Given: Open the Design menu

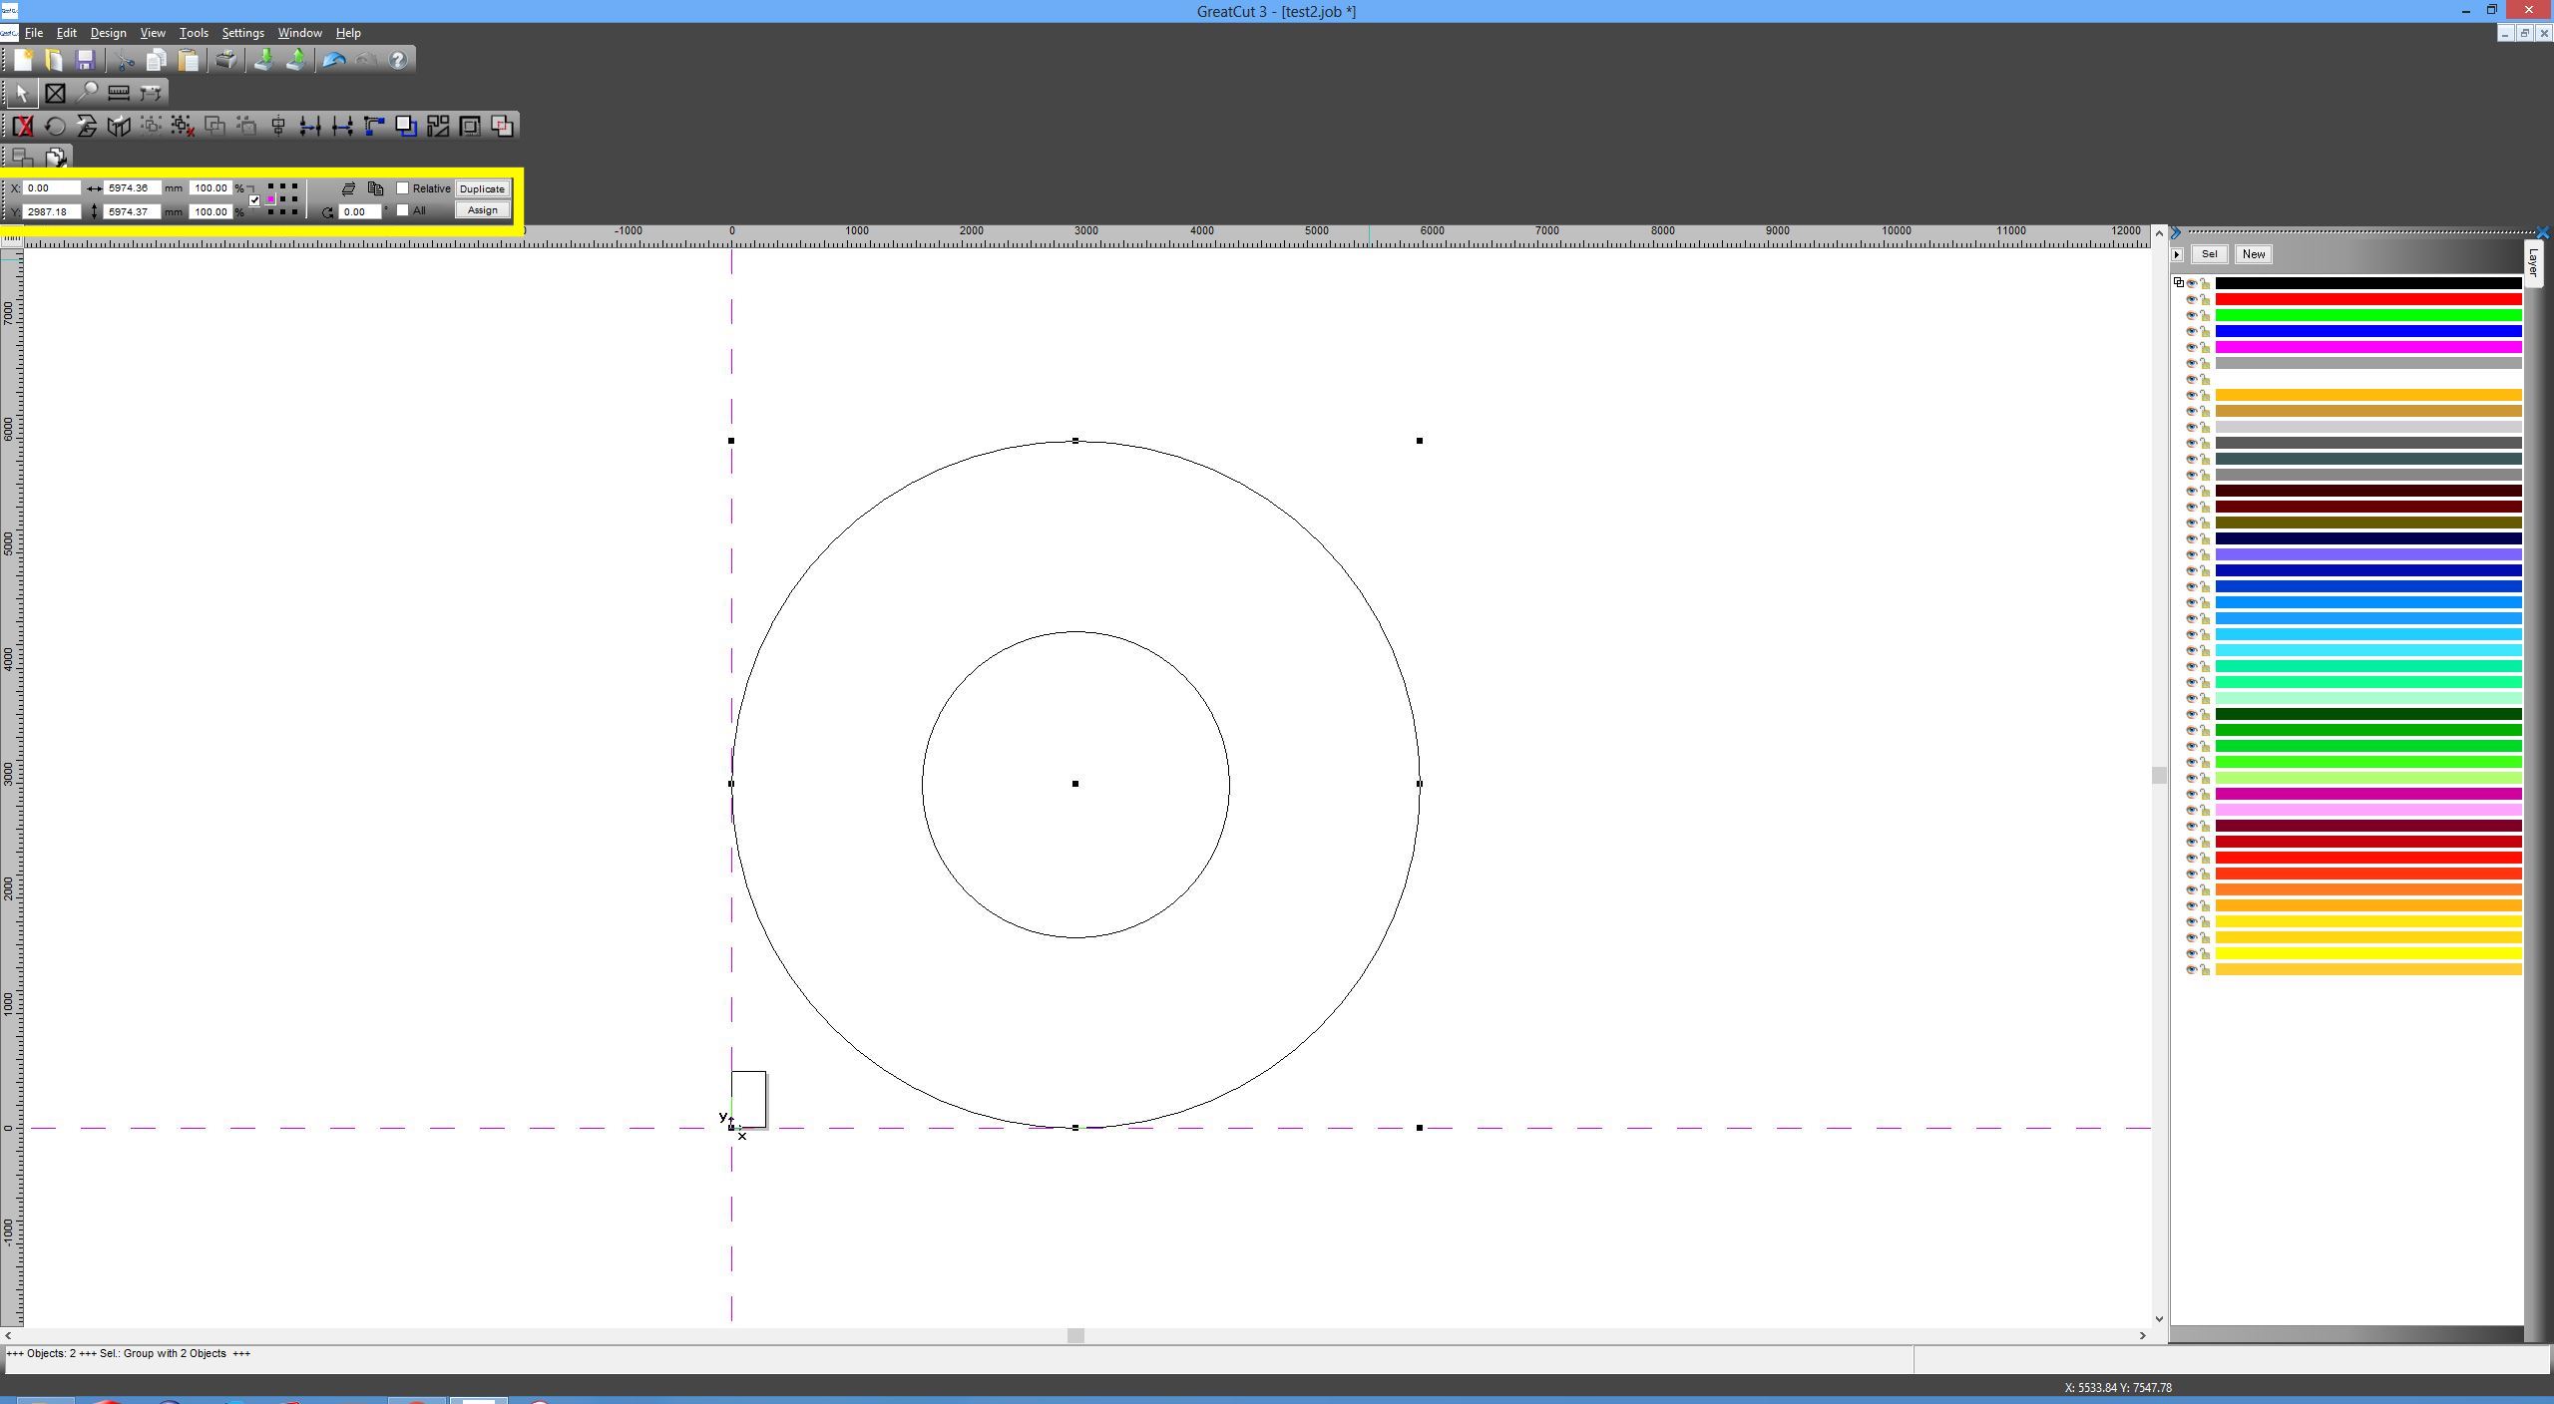Looking at the screenshot, I should click(x=108, y=33).
